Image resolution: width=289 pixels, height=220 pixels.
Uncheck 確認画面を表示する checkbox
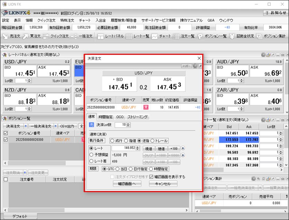pos(151,177)
